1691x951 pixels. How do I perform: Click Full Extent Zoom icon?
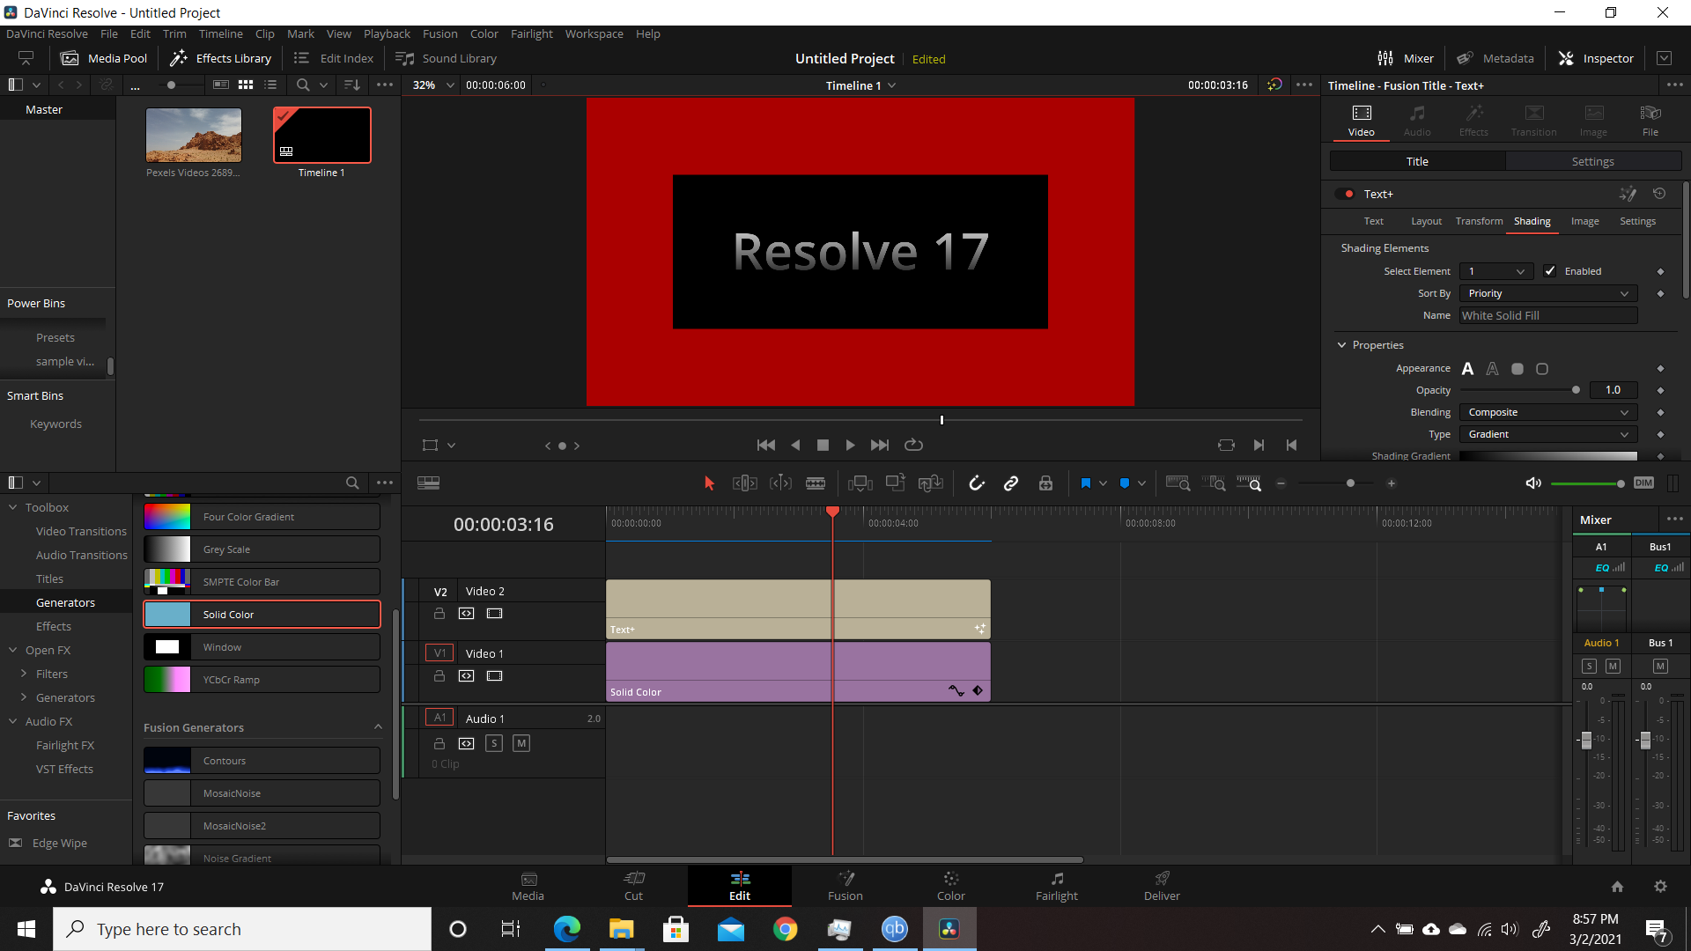coord(1178,483)
